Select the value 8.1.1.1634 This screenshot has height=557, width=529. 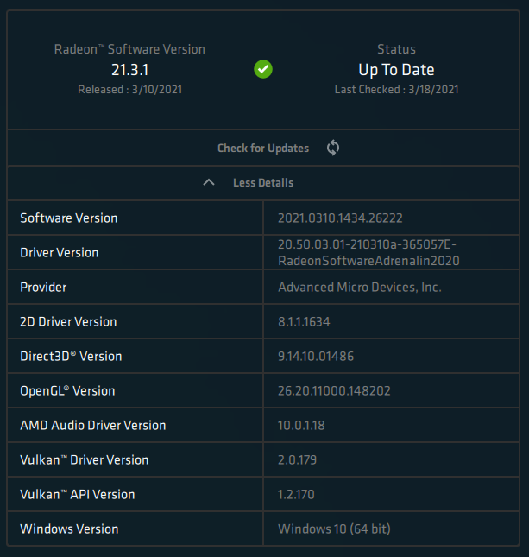[304, 322]
